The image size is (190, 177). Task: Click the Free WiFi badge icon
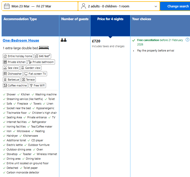pos(31,85)
